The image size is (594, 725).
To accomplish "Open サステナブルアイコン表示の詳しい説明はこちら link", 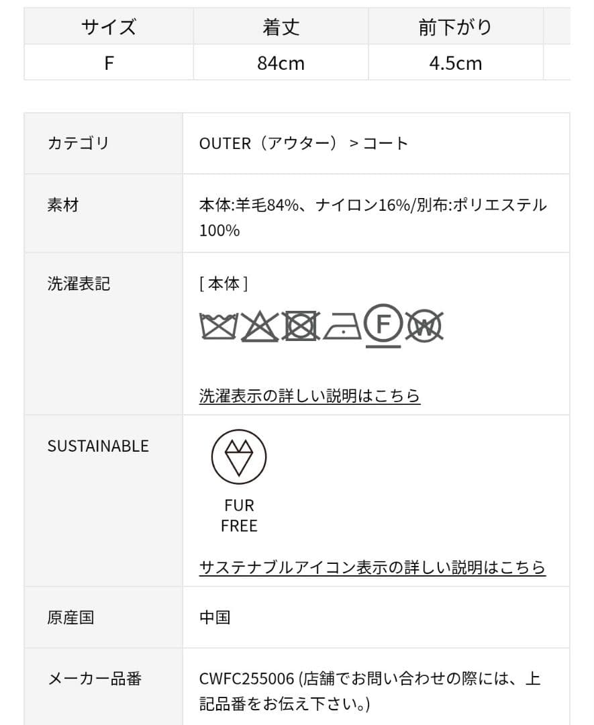I will pos(373,567).
